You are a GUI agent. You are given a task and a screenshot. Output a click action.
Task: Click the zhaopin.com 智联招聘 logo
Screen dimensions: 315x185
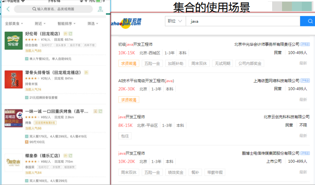(x=126, y=23)
